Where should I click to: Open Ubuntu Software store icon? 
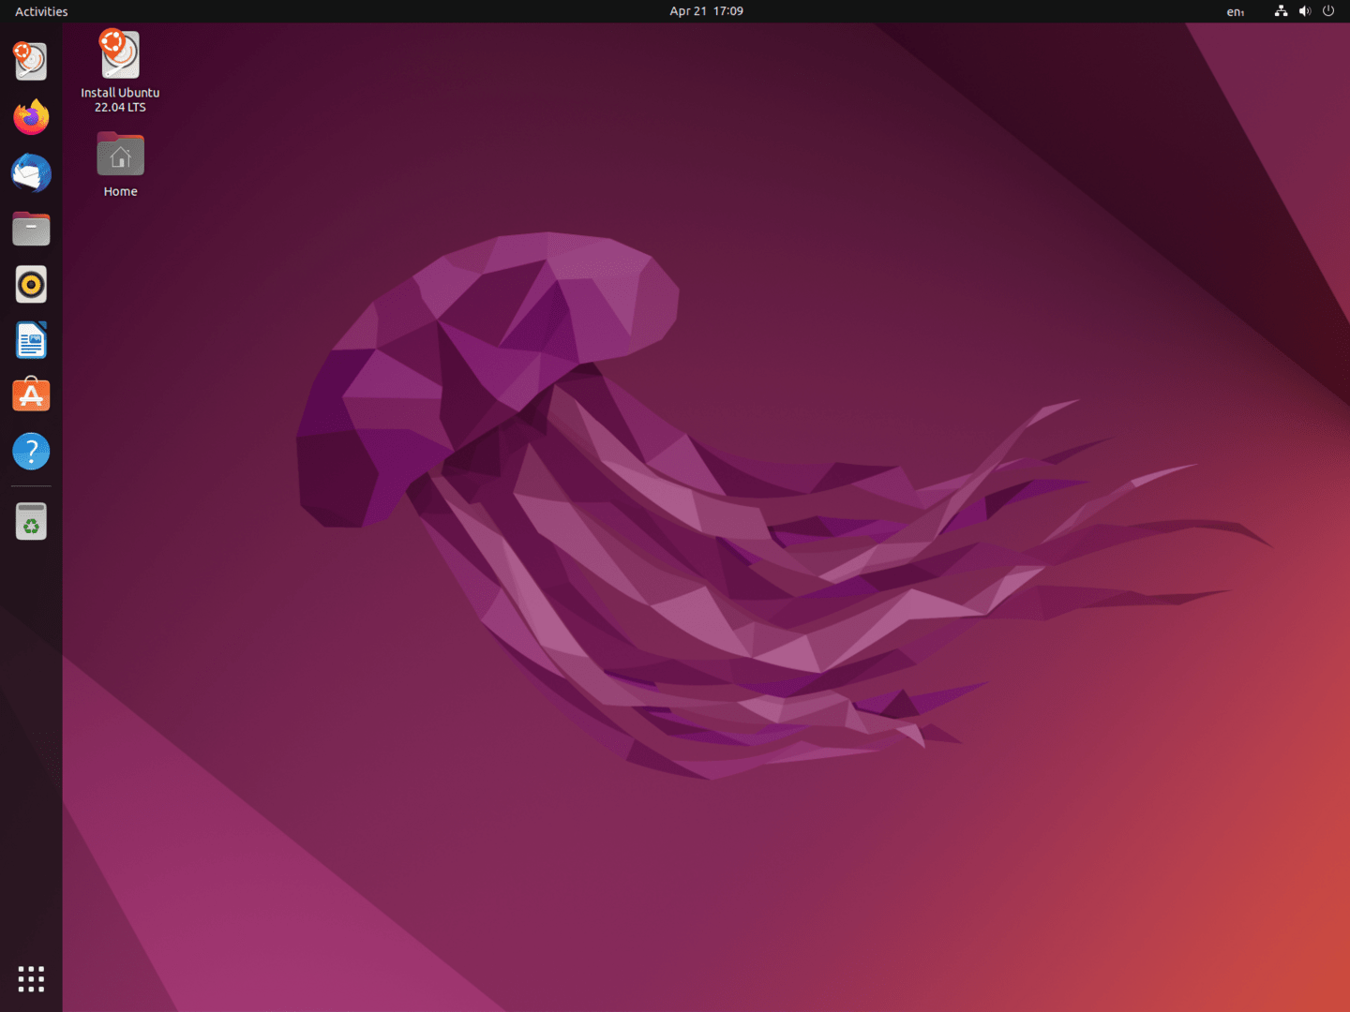click(31, 395)
